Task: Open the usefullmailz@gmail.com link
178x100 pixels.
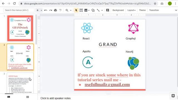Action: [107, 84]
